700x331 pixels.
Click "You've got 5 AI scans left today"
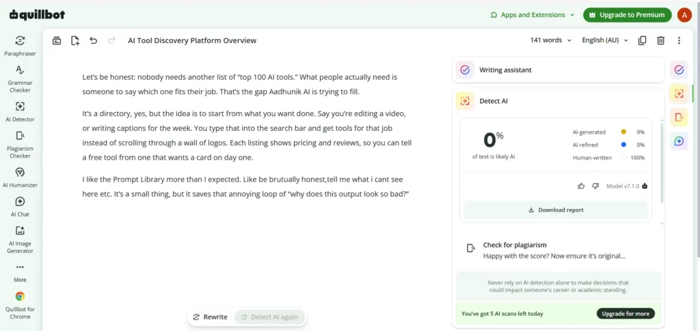[x=502, y=314]
